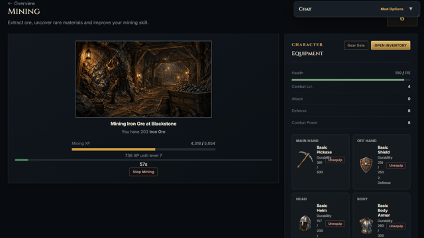424x238 pixels.
Task: Click the Basic Helm icon
Action: [305, 223]
